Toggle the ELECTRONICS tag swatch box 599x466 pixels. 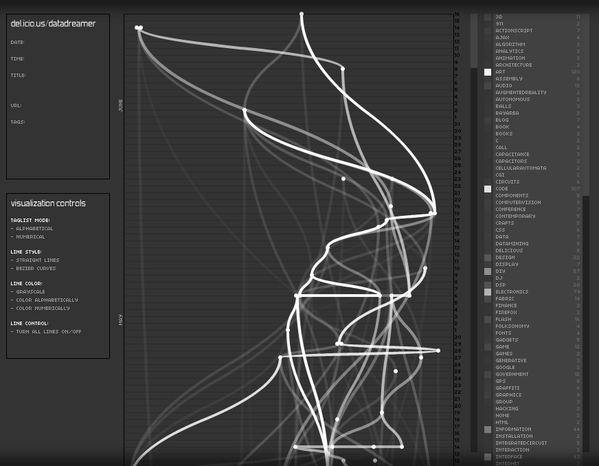tap(488, 292)
